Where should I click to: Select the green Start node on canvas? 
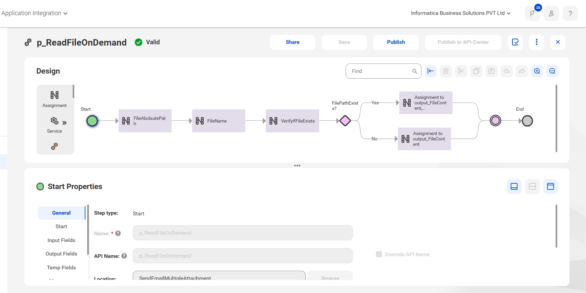[x=92, y=121]
